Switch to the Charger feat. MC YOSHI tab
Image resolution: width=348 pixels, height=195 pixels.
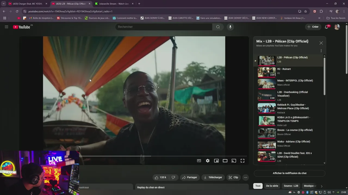click(x=27, y=4)
